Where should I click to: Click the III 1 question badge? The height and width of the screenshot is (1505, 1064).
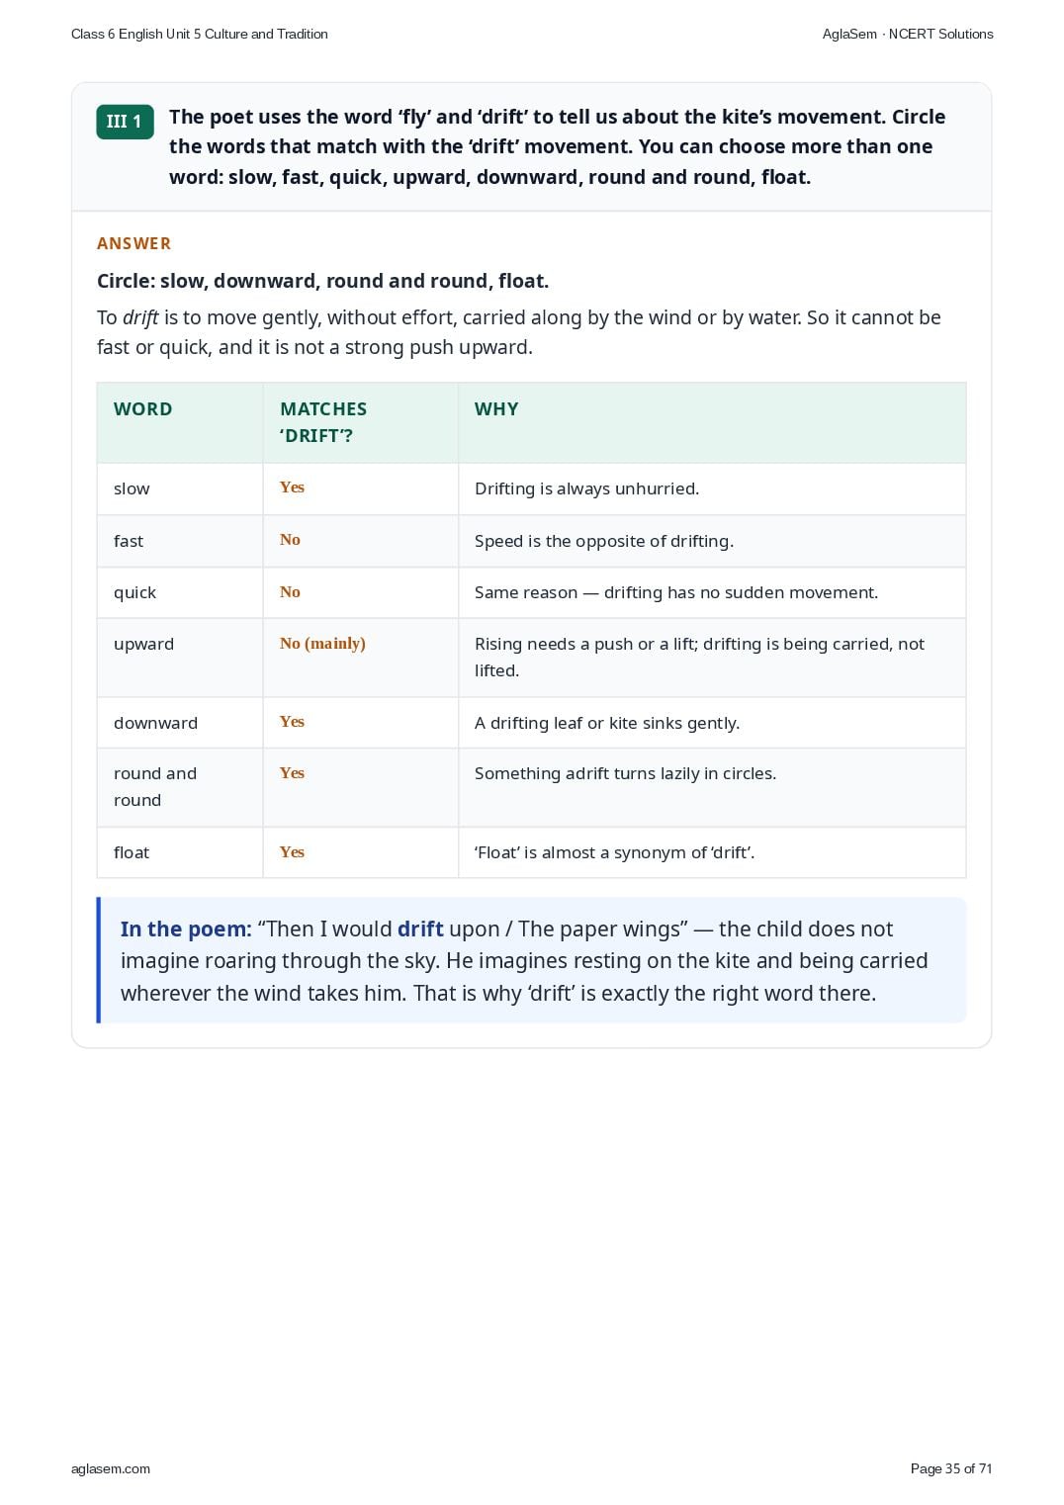(125, 122)
